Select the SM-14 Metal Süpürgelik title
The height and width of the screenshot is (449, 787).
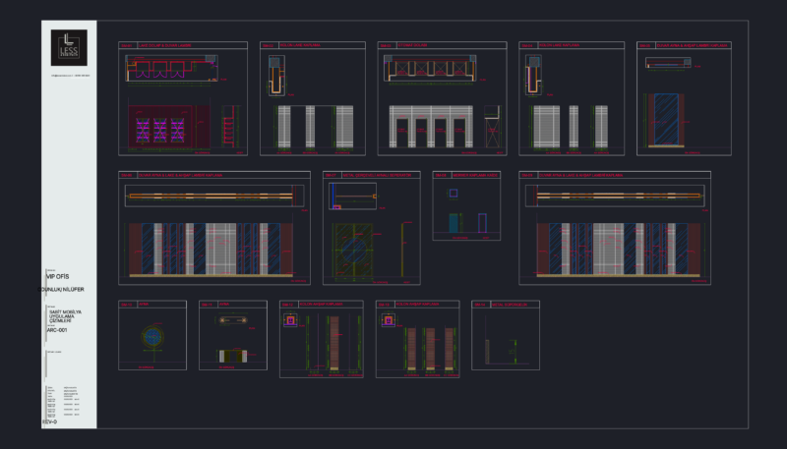(x=510, y=305)
